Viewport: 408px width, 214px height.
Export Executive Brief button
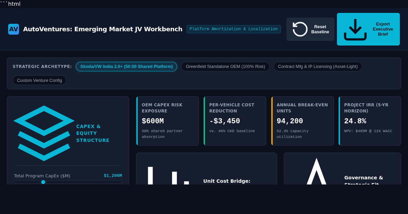(368, 29)
